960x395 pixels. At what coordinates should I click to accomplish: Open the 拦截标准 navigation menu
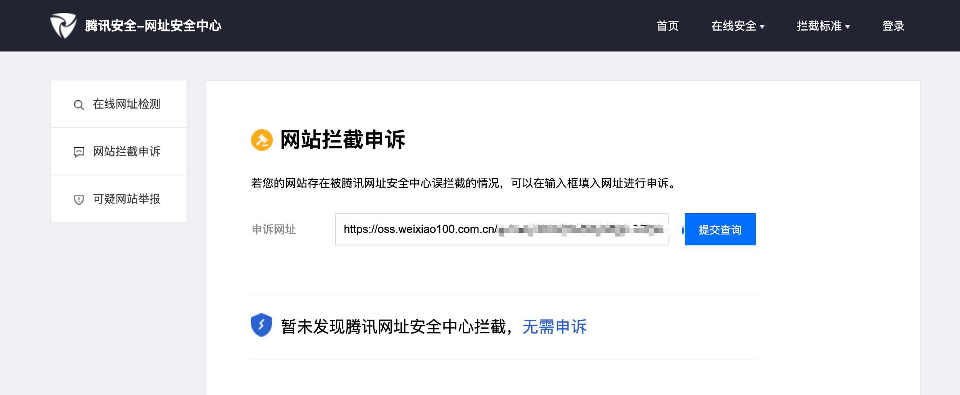823,26
